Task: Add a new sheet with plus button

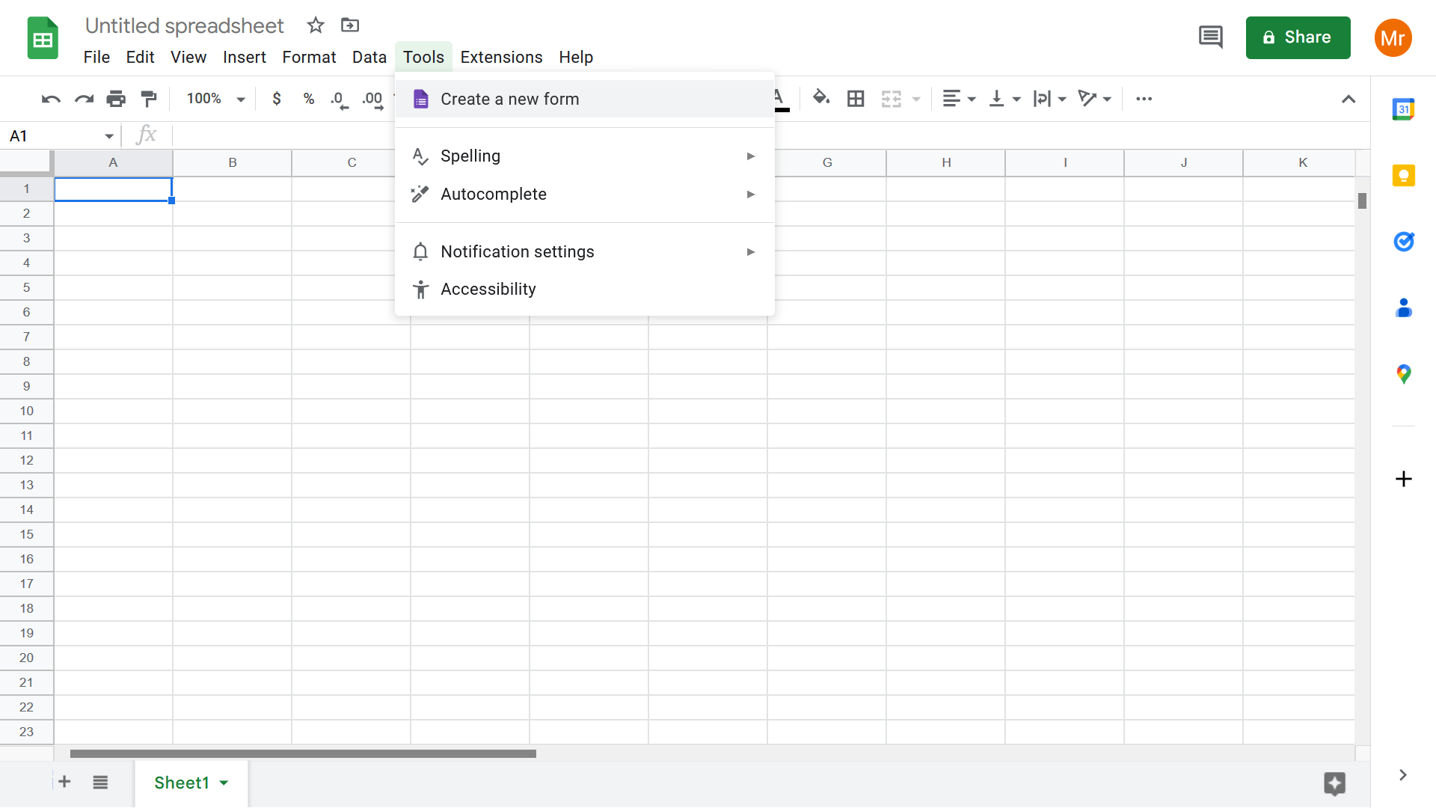Action: tap(64, 782)
